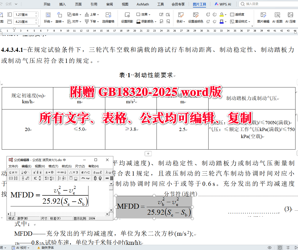The height and width of the screenshot is (250, 298).
Task: Open the 环绕 text wrapping dropdown
Action: tap(48, 21)
